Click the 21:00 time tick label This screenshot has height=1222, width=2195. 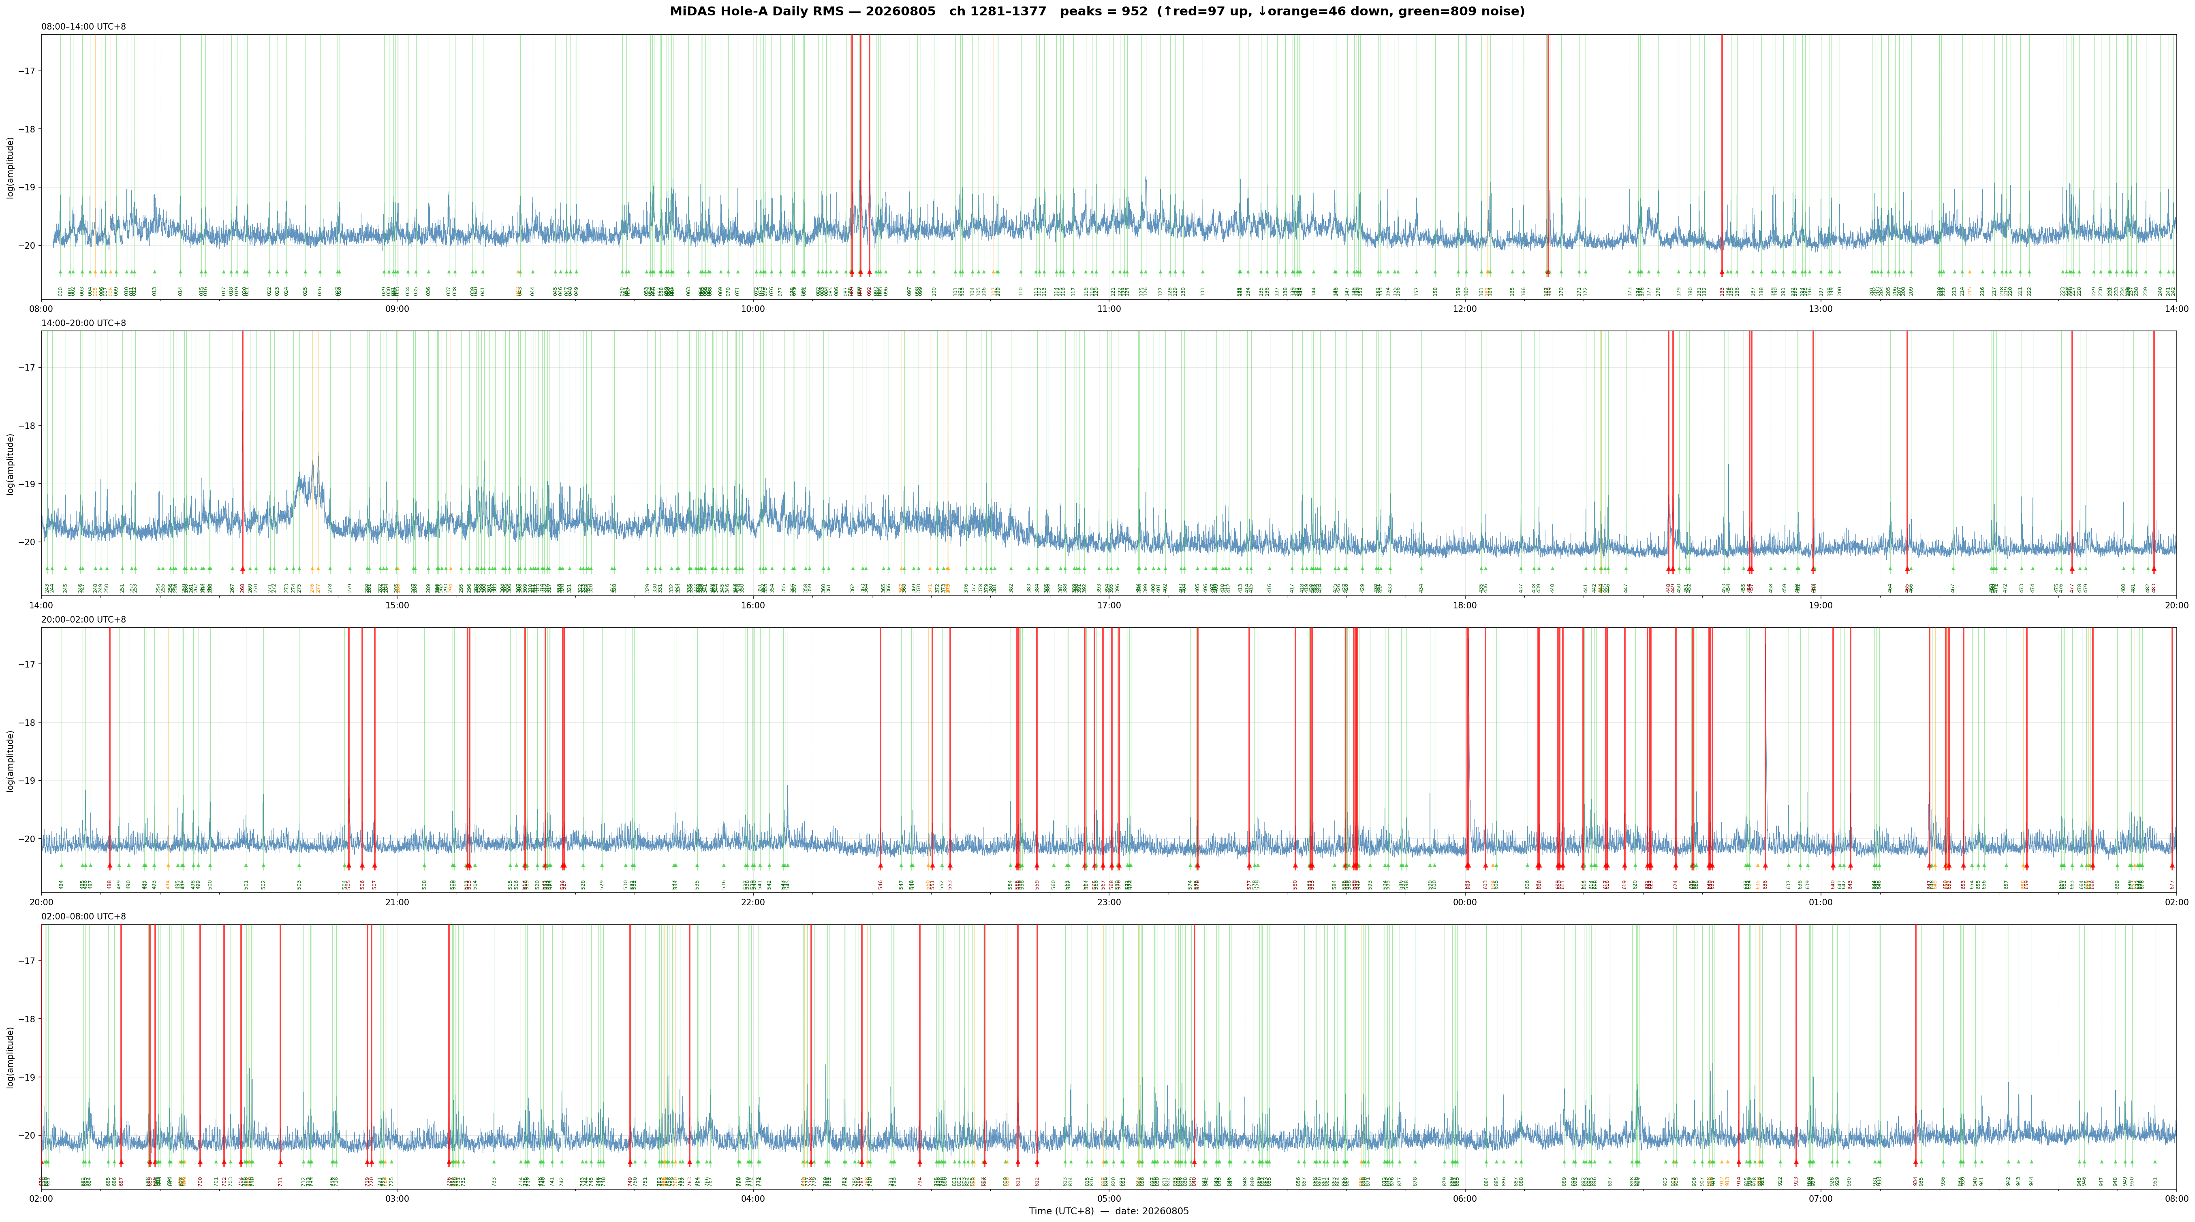point(397,902)
